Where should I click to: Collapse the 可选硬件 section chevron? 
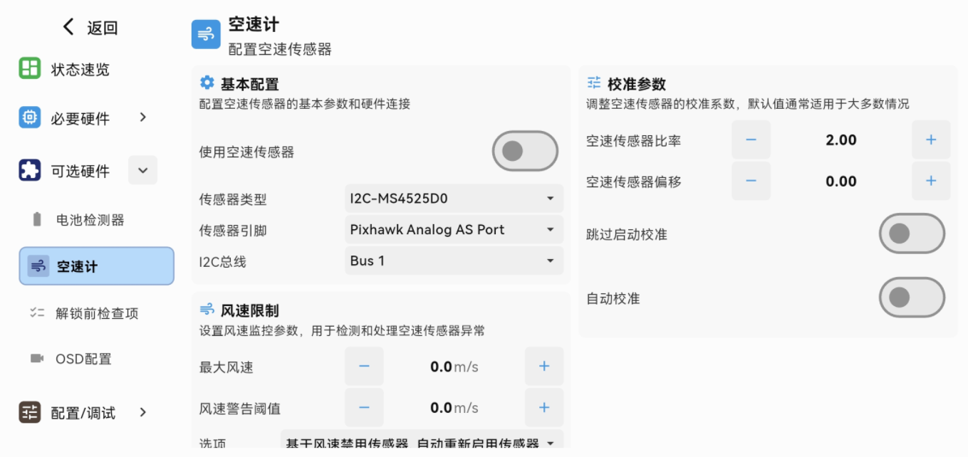pos(142,170)
